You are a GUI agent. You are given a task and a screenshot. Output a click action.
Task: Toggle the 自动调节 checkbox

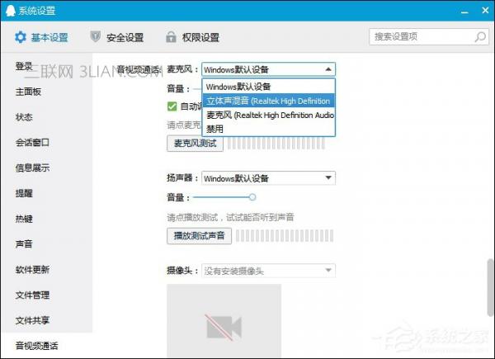coord(172,106)
